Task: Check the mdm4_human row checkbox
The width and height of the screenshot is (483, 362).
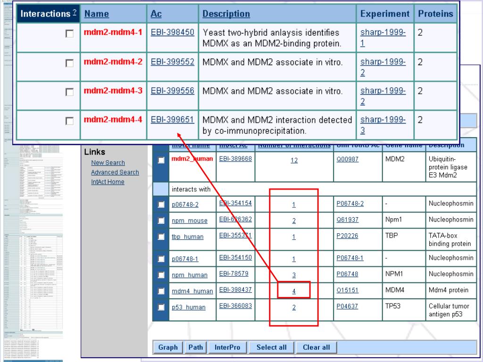Action: click(161, 291)
